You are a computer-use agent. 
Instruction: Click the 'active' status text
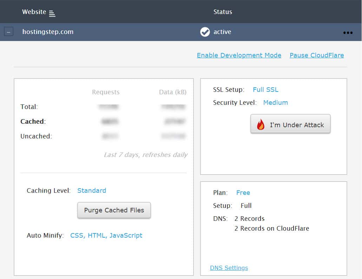point(222,32)
